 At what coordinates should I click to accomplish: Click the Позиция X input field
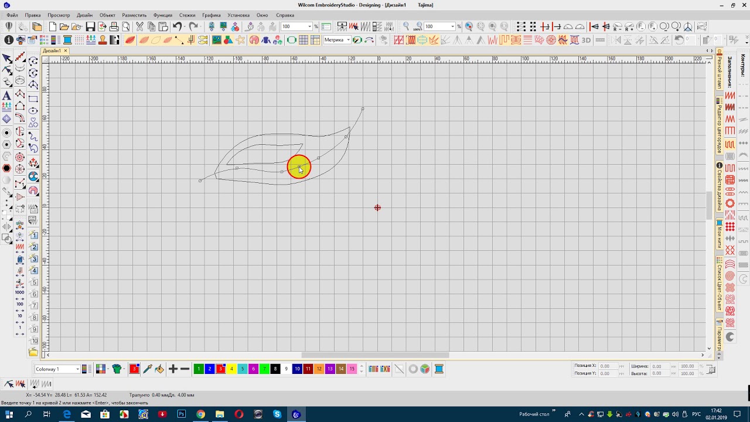608,366
